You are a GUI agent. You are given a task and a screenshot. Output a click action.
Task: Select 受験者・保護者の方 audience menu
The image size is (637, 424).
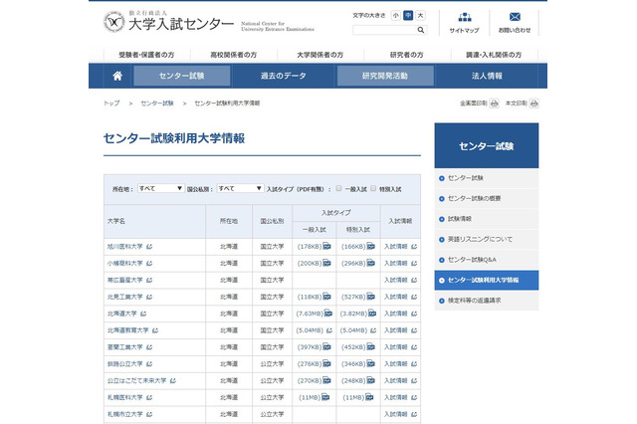146,55
